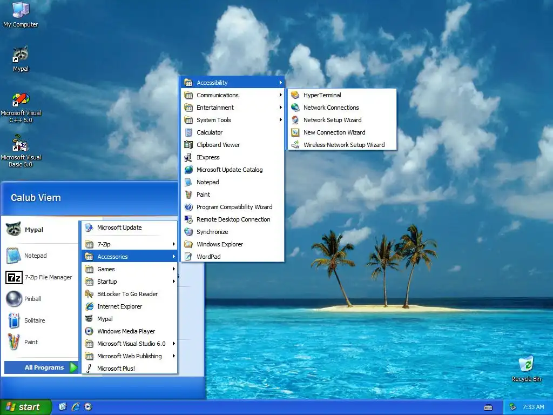This screenshot has width=553, height=415.
Task: Open Program Compatibility Wizard
Action: [232, 207]
